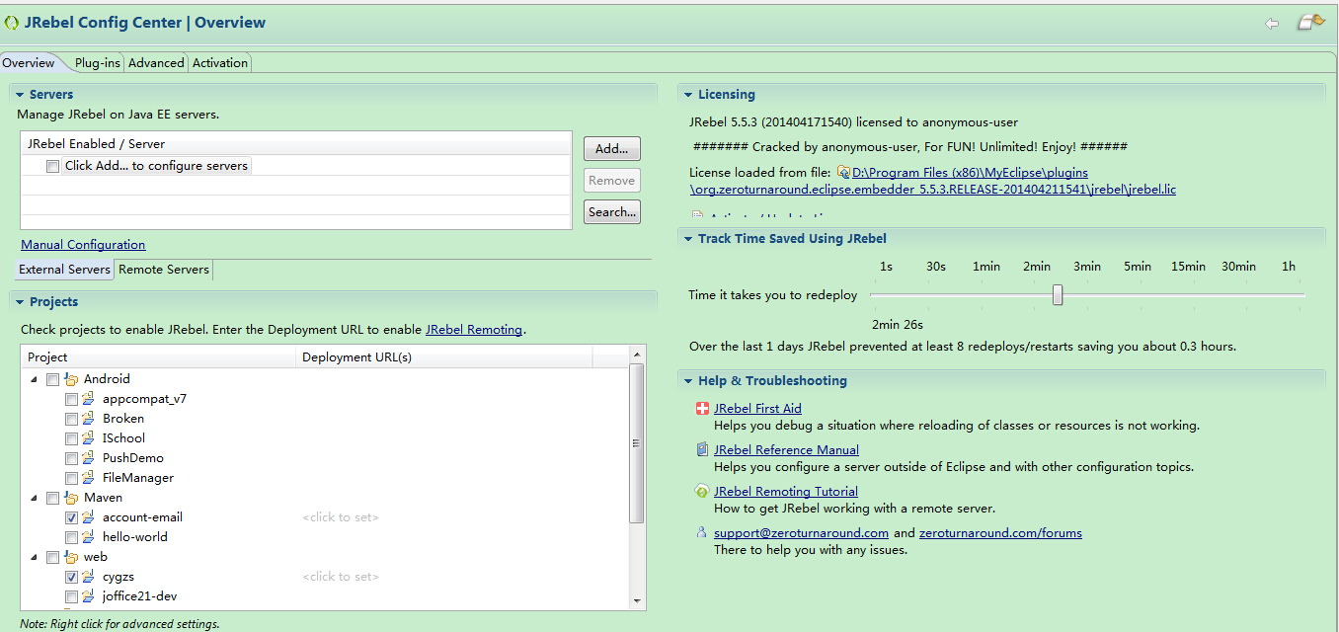Collapse the Maven tree node

click(x=35, y=498)
